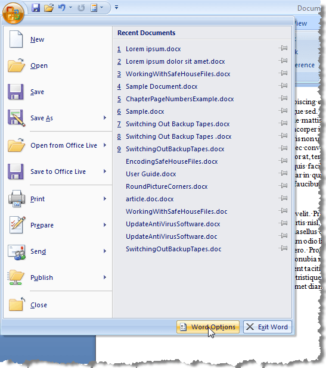Open dropdown arrow beside the template icon

point(102,8)
